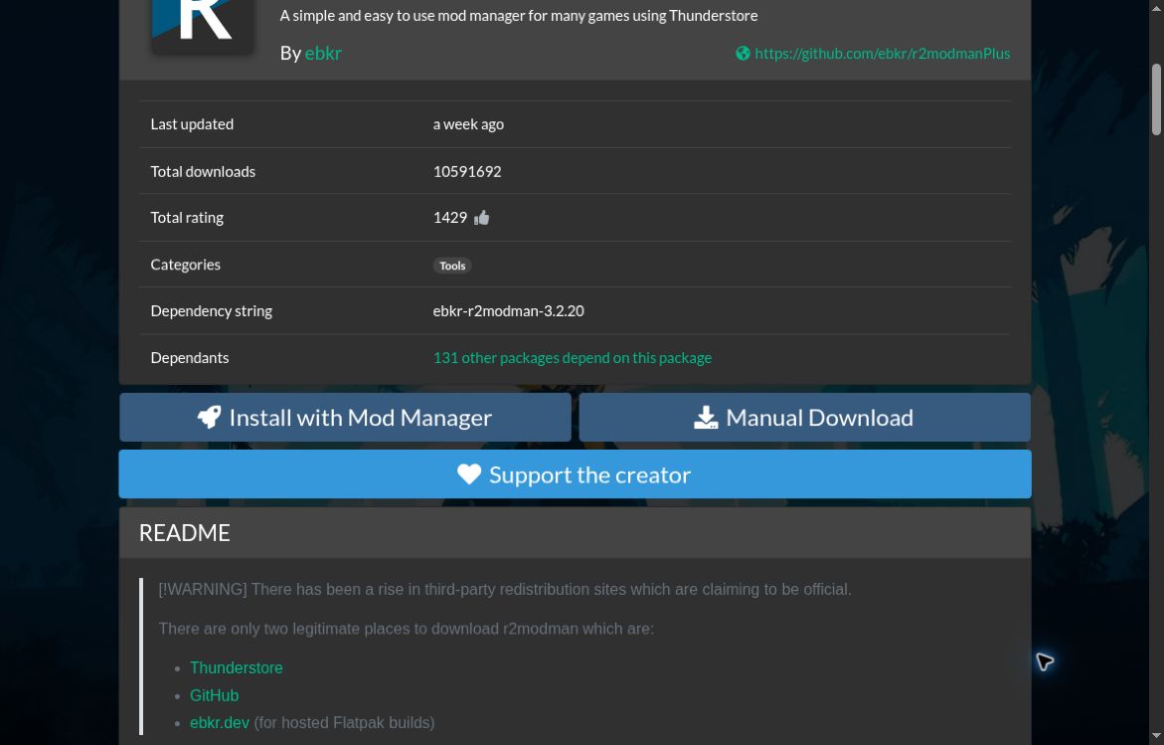The width and height of the screenshot is (1164, 745).
Task: Click the Categories row label
Action: click(186, 266)
